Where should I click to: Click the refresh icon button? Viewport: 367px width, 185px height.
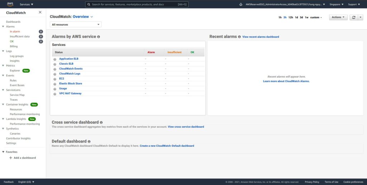(x=354, y=17)
